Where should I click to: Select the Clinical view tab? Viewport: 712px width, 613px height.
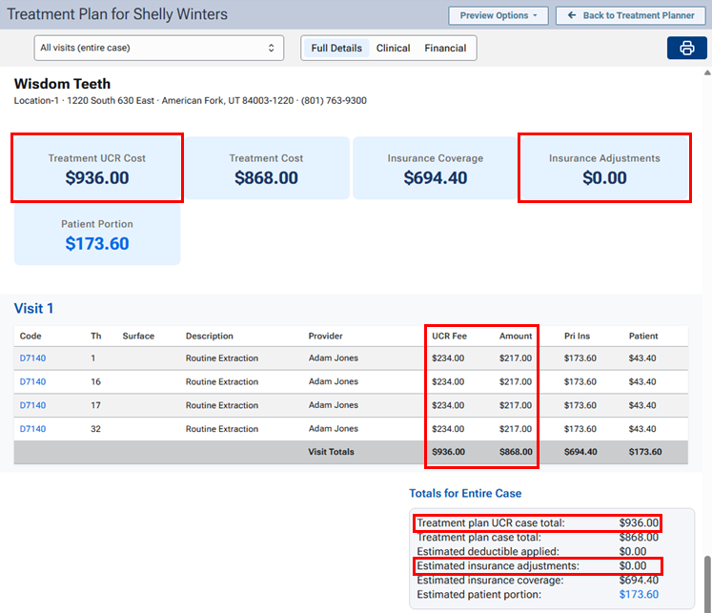click(393, 48)
